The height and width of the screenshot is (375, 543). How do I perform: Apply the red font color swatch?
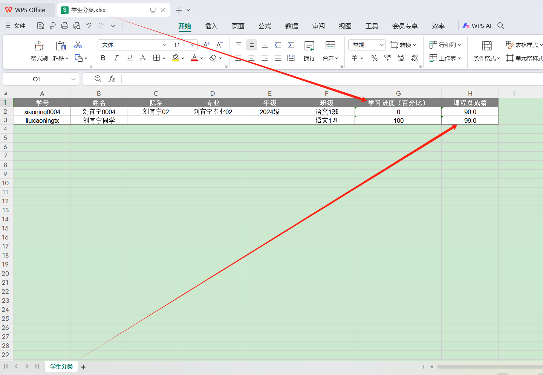(x=194, y=58)
